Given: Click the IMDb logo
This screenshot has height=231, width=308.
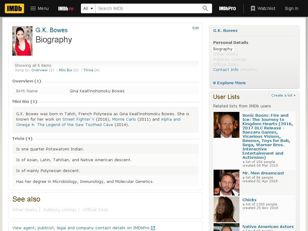Looking at the screenshot, I should (14, 8).
